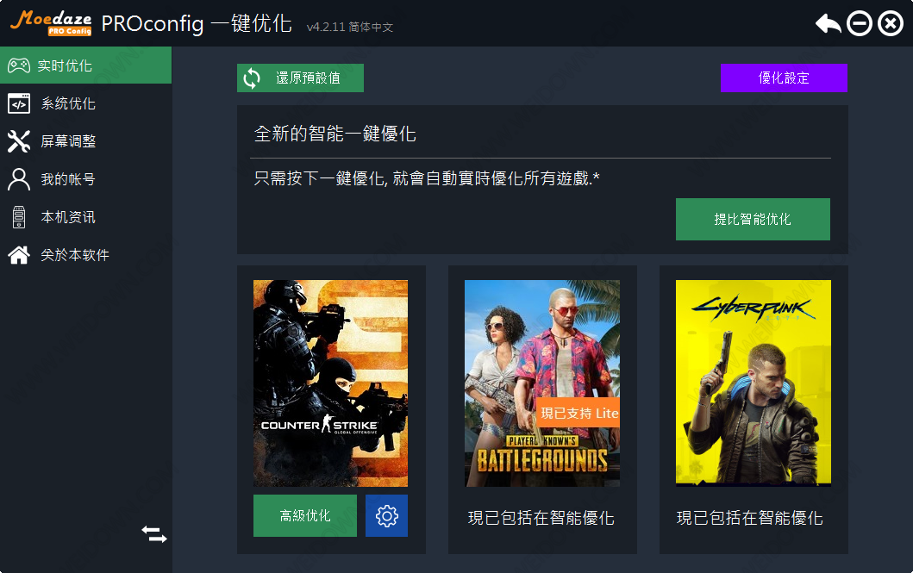Click the circular refresh arrows icon
Image resolution: width=913 pixels, height=573 pixels.
pyautogui.click(x=252, y=78)
